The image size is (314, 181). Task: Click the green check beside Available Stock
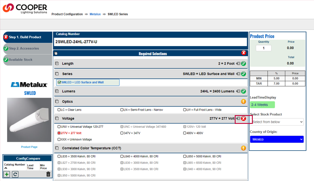coord(6,60)
